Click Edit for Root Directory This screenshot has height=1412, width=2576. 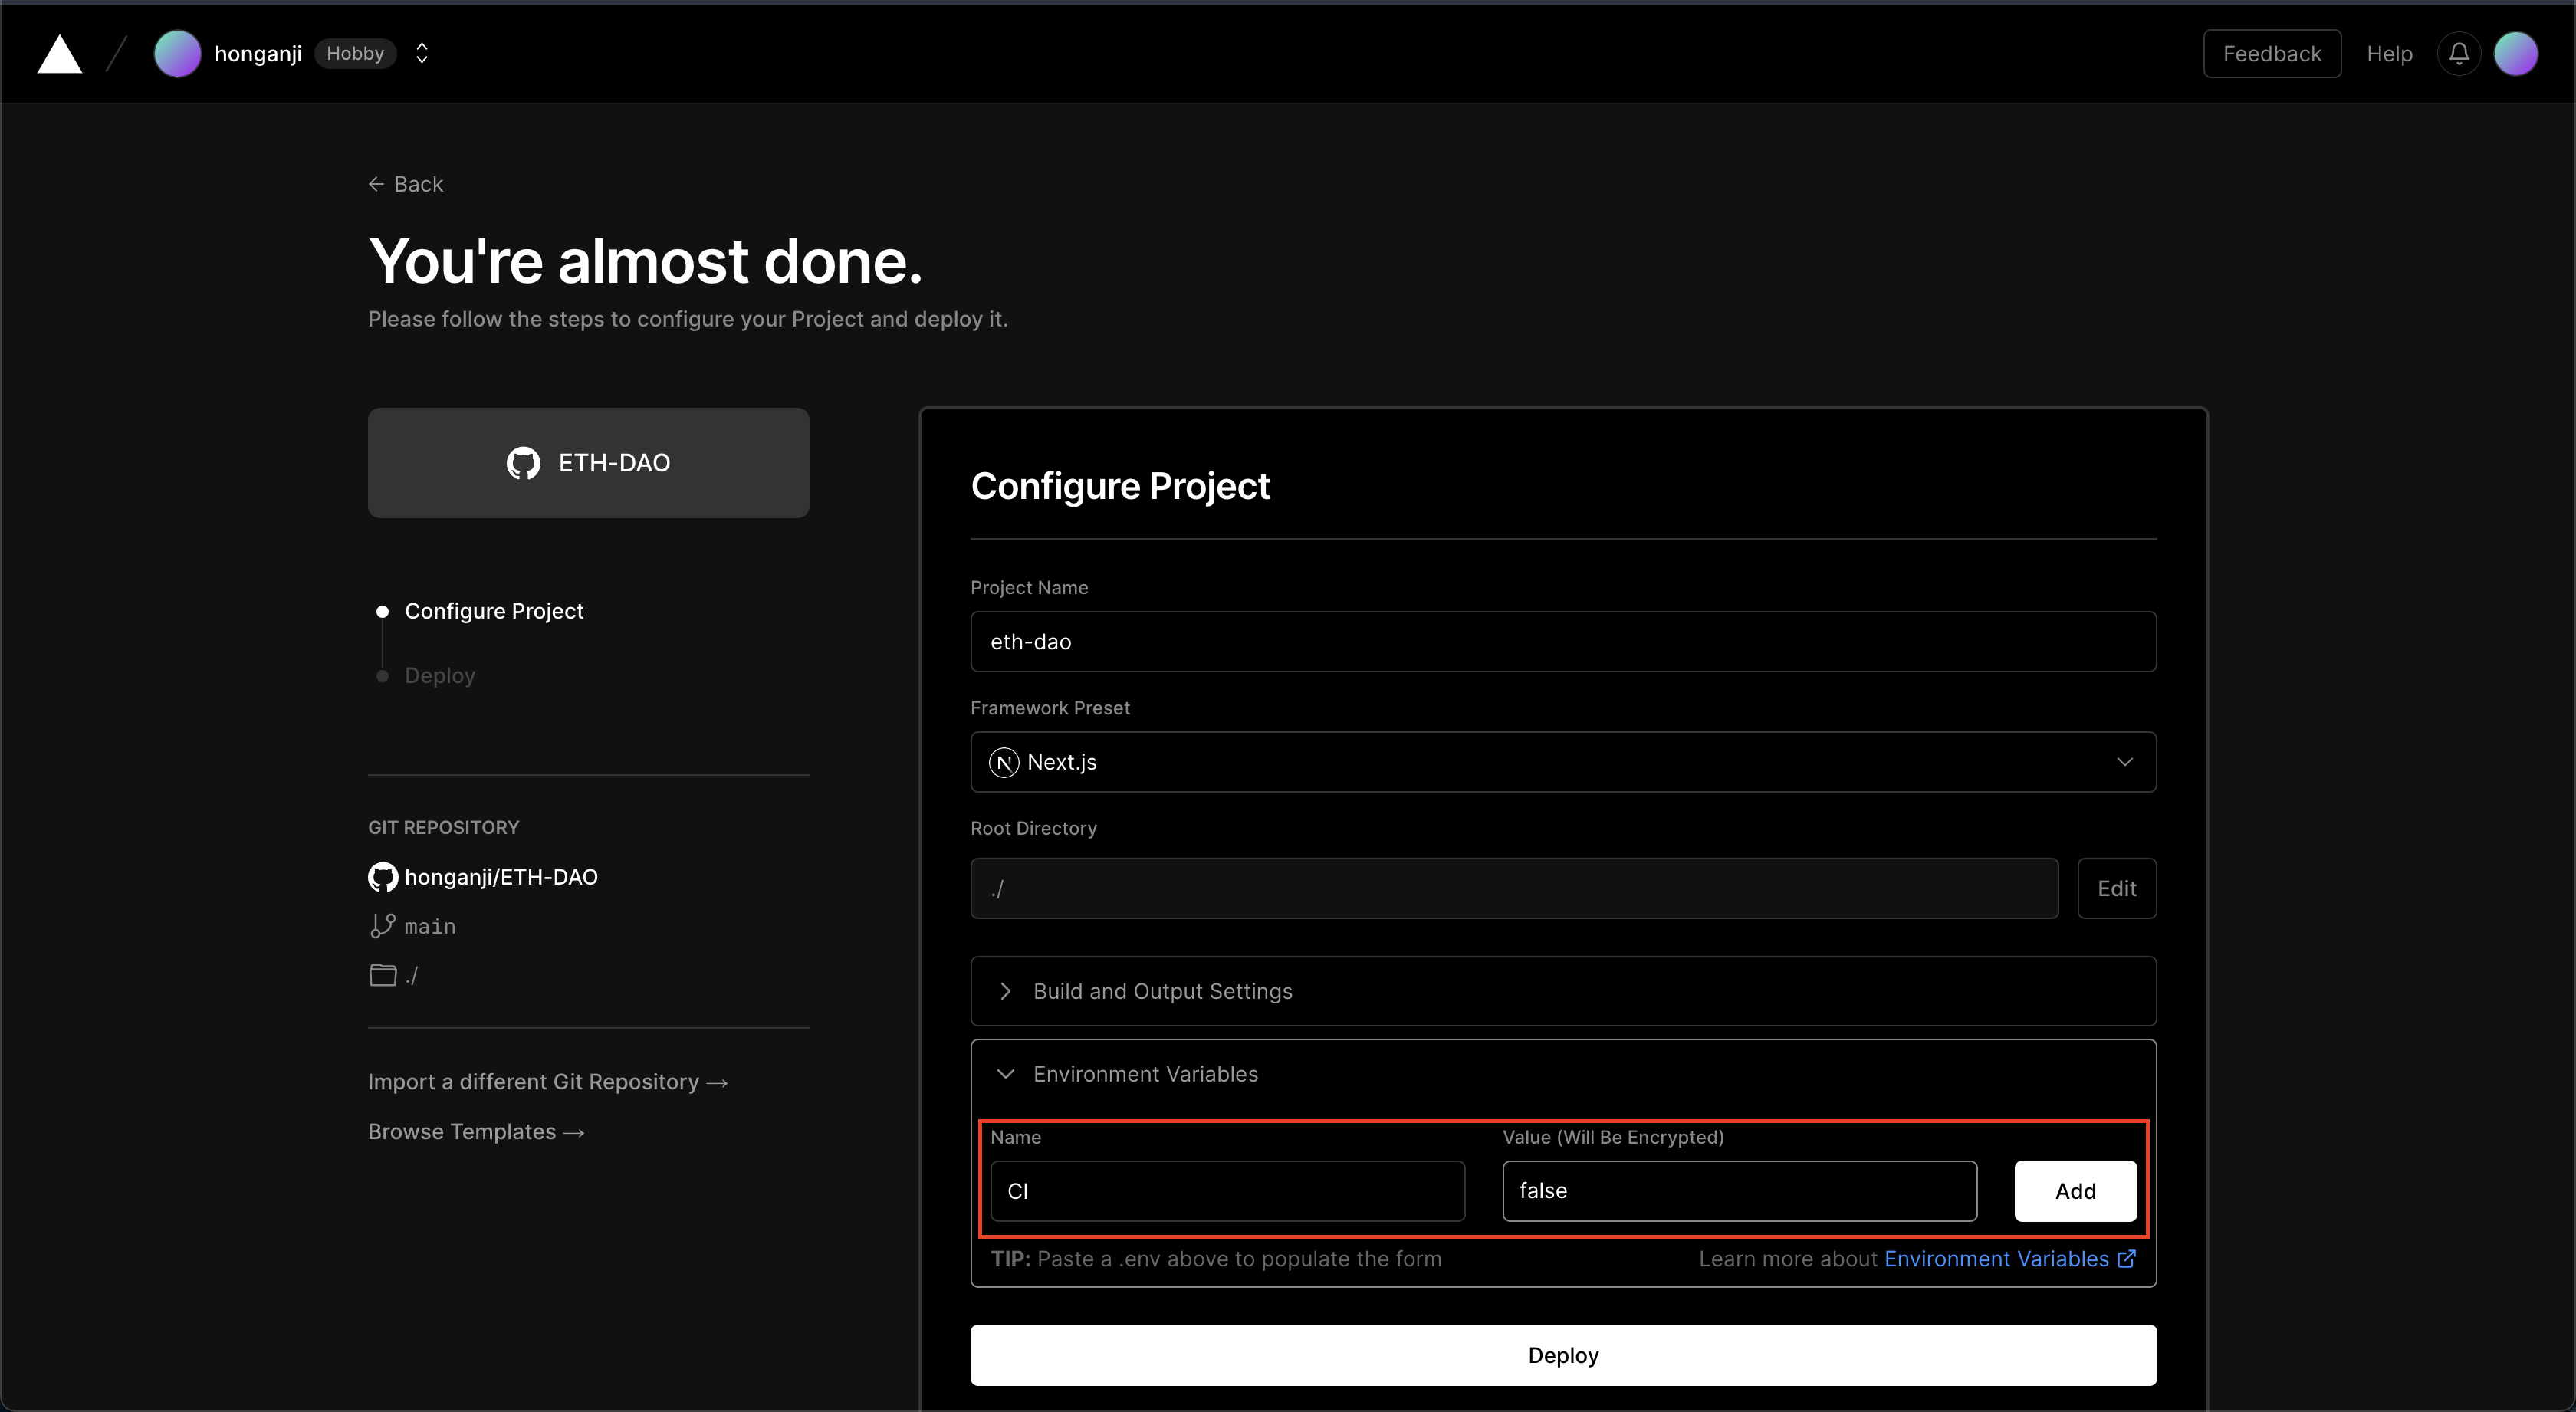(2117, 889)
